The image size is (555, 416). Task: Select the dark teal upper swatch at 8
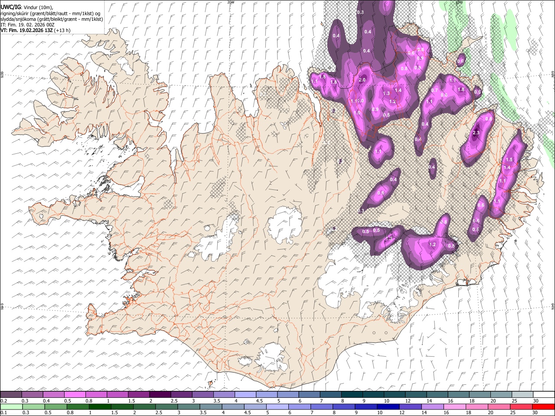(351, 394)
